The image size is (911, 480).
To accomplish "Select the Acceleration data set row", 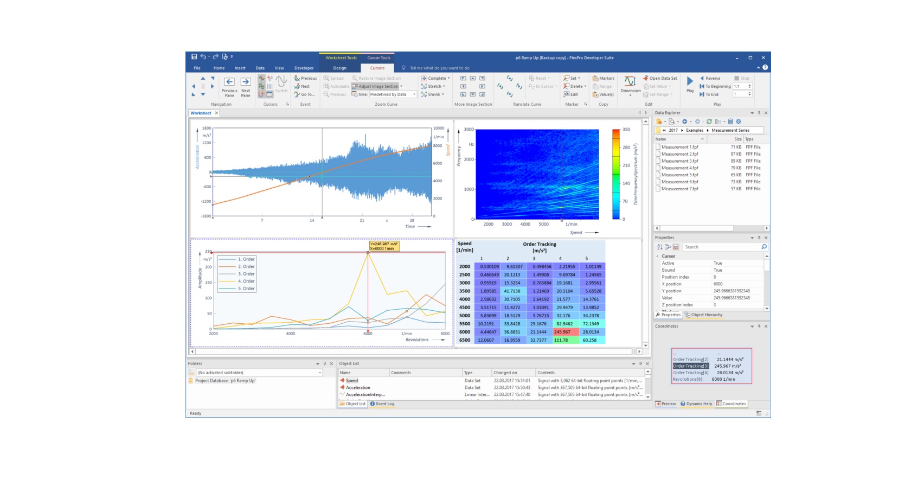I will [x=358, y=387].
